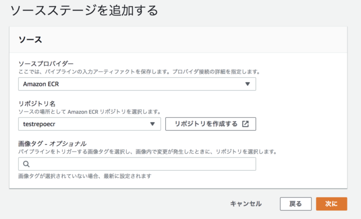Click the ソースステージを追加する page heading
The height and width of the screenshot is (219, 361).
[85, 11]
